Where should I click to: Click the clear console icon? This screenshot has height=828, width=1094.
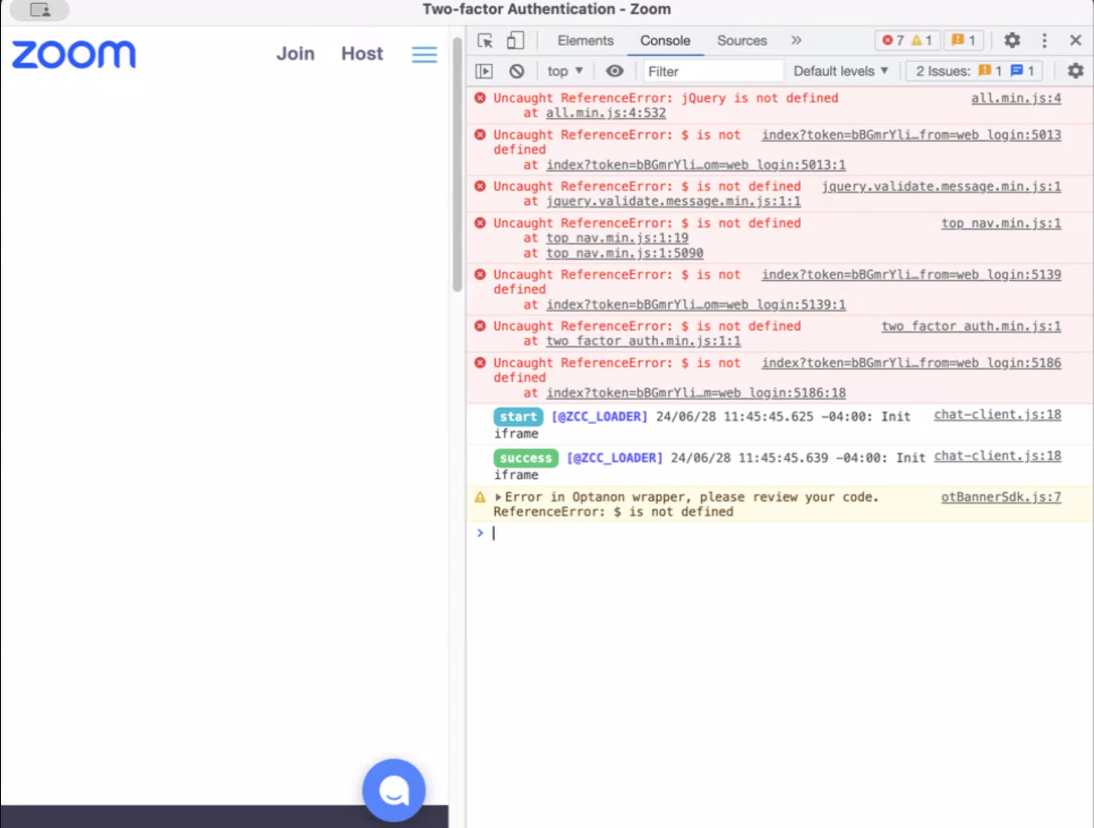[x=516, y=71]
